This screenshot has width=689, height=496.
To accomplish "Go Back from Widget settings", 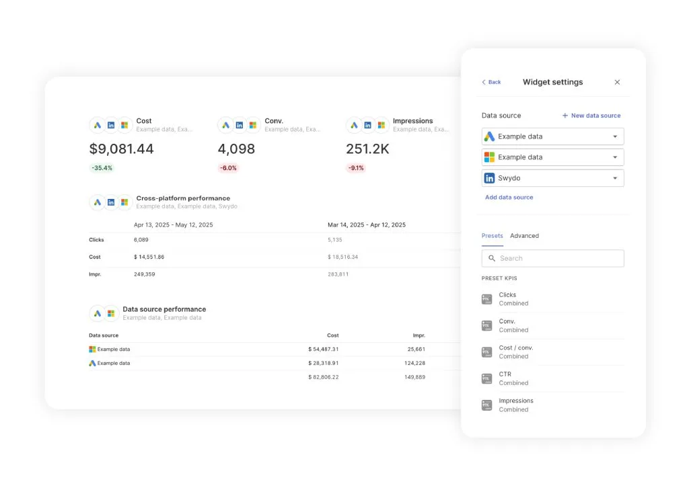I will pyautogui.click(x=491, y=82).
